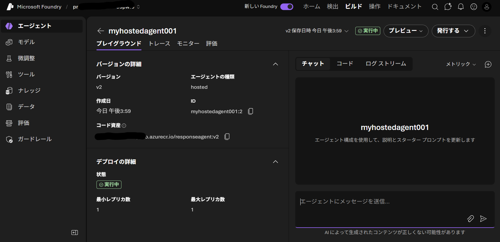Viewport: 500px width, 242px height.
Task: Open データ in the sidebar
Action: coord(42,107)
